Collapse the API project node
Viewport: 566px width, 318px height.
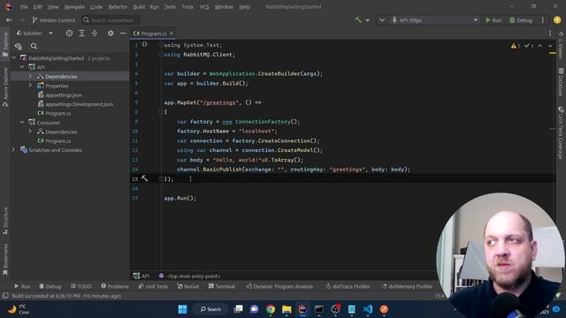click(x=22, y=67)
